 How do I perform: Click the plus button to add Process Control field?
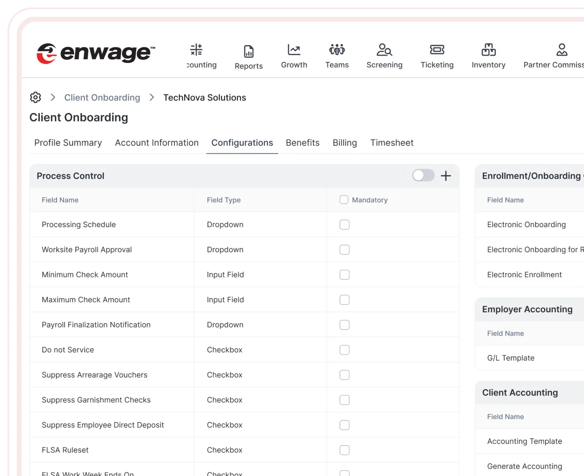(446, 175)
